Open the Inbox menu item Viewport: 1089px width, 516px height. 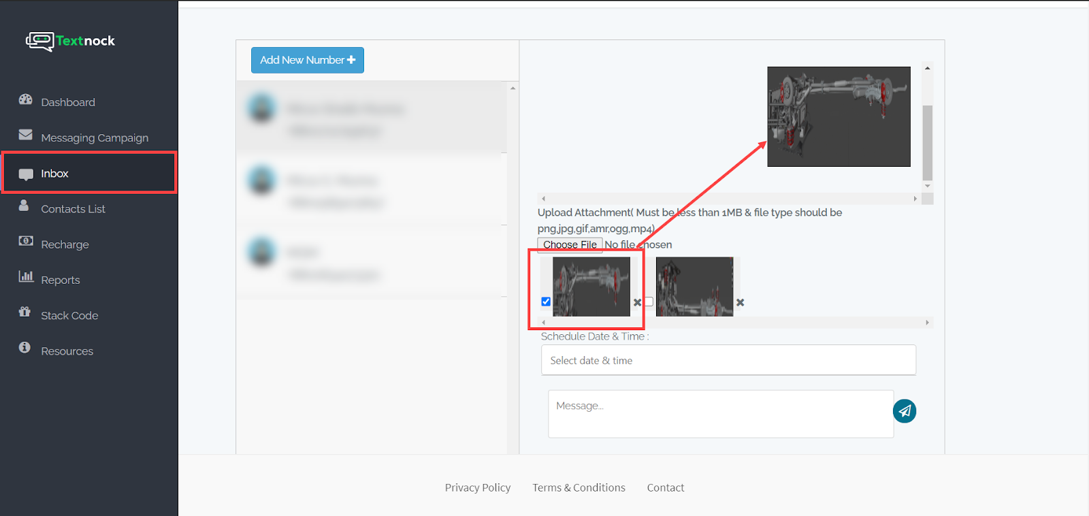[54, 174]
